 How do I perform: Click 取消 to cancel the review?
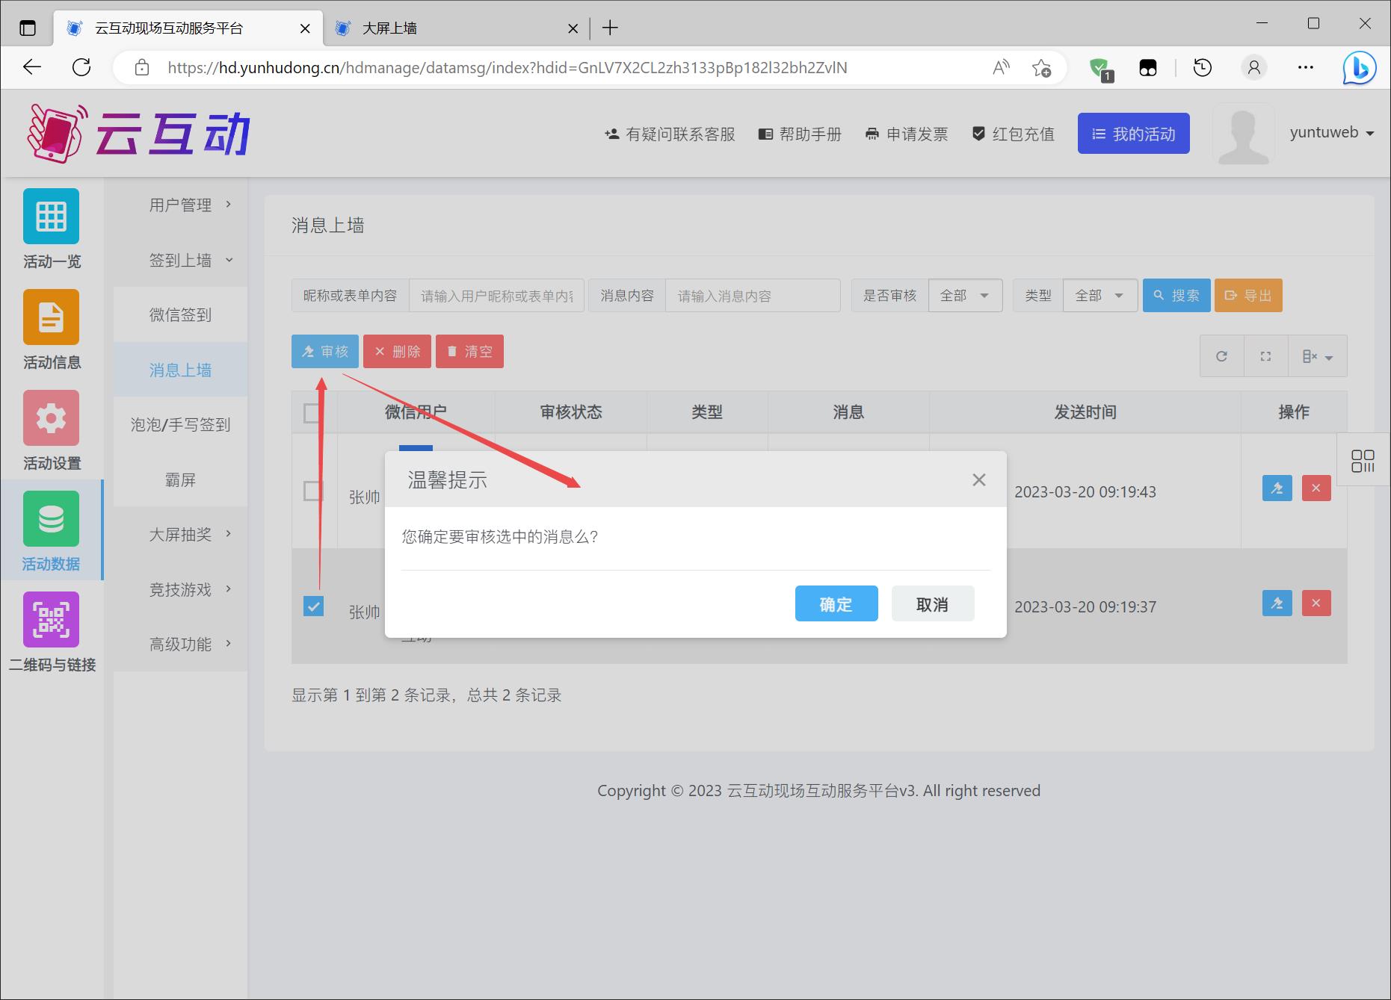tap(932, 603)
